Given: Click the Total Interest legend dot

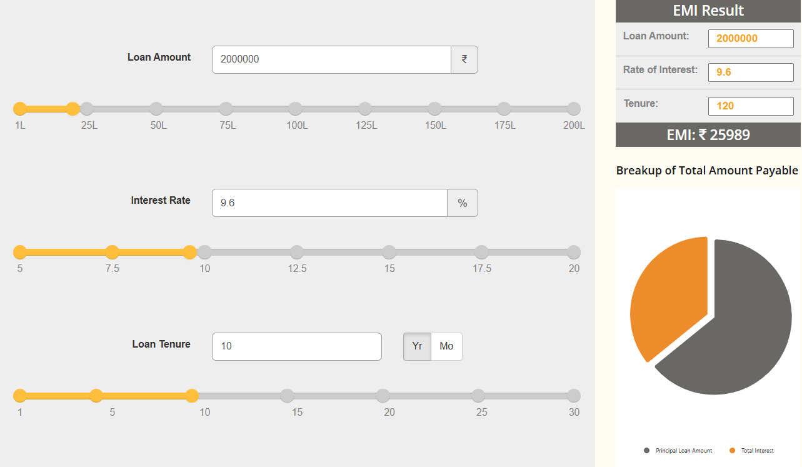Looking at the screenshot, I should [732, 450].
